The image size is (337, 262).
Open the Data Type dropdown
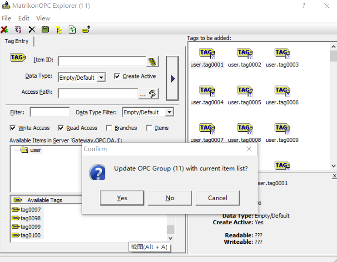point(101,77)
